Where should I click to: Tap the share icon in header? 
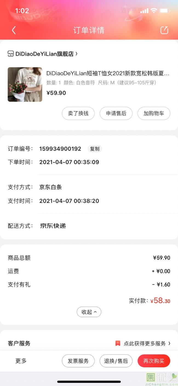click(x=164, y=30)
